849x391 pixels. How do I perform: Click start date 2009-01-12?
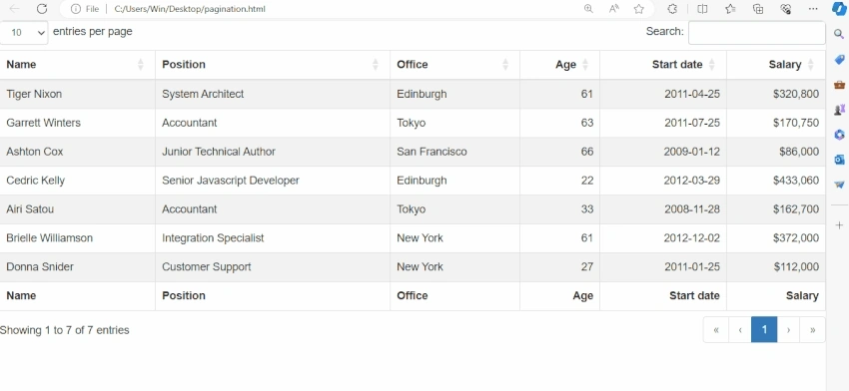[692, 152]
